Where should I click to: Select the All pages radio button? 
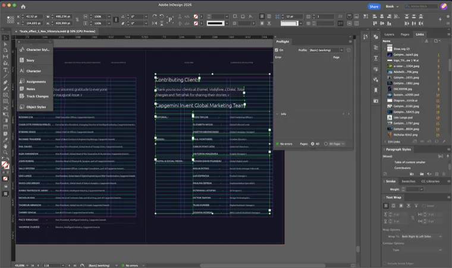(x=312, y=144)
